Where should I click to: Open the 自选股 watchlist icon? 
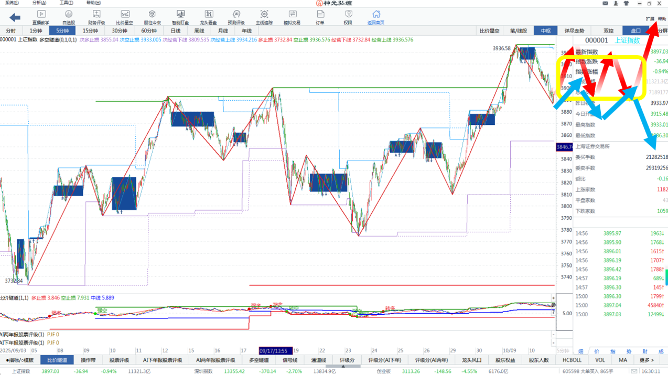(69, 17)
